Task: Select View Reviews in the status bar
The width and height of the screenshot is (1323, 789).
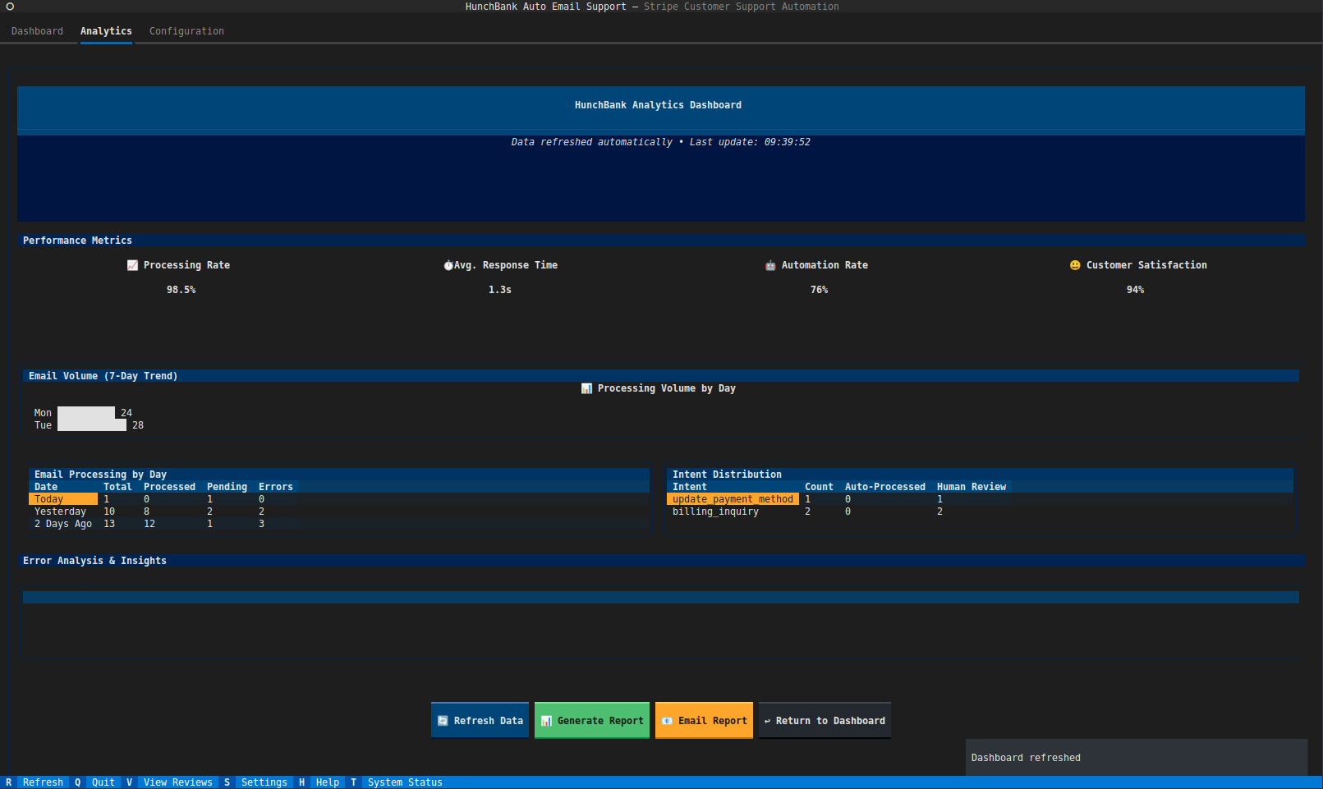Action: coord(178,782)
